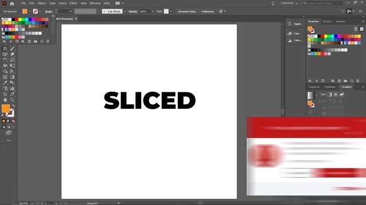The image size is (366, 205).
Task: Select the Eraser tool
Action: click(13, 55)
